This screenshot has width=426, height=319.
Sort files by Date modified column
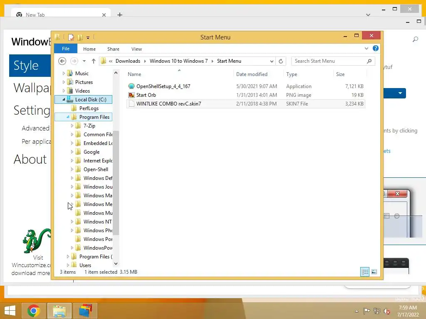point(258,74)
